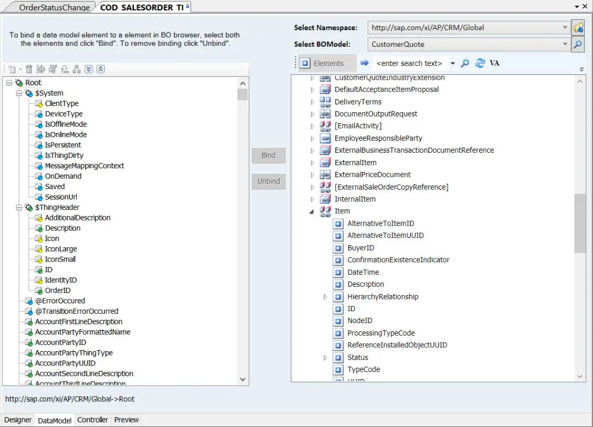
Task: Select AccountPartyFormattedName in the tree
Action: pos(82,332)
